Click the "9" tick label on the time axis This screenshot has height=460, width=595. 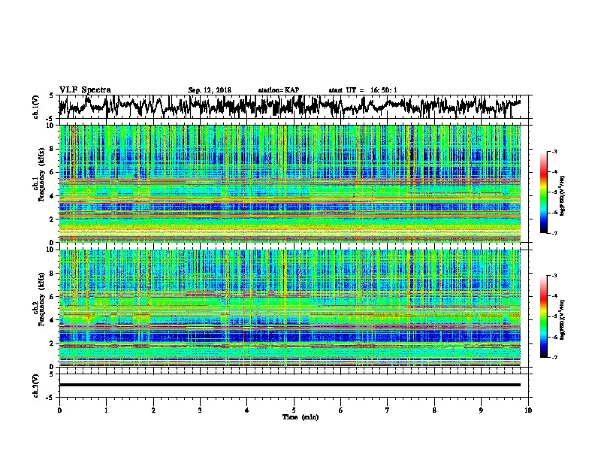tap(481, 410)
